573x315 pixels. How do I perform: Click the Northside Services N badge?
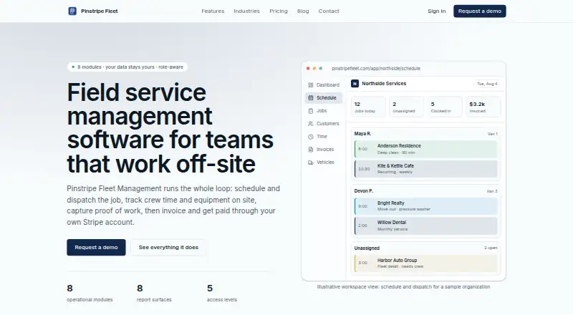coord(355,84)
